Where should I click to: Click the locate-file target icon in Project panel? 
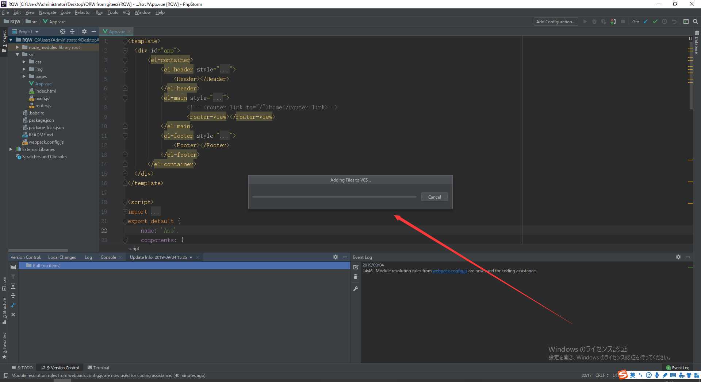[x=63, y=31]
